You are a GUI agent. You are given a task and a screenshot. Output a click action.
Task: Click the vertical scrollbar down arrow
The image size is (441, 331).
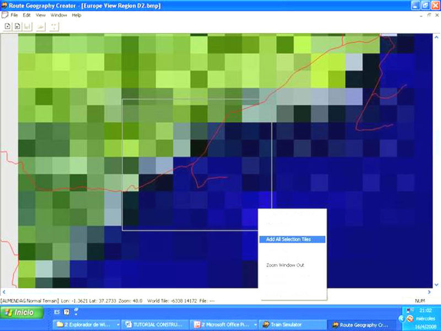pyautogui.click(x=437, y=284)
